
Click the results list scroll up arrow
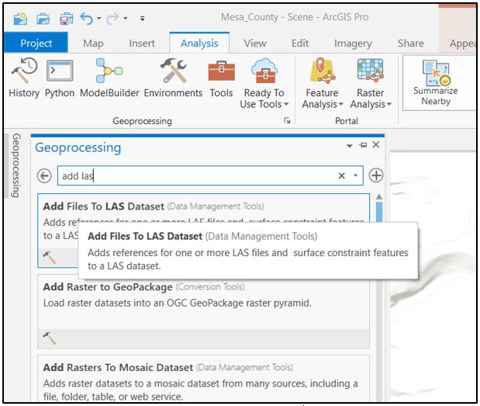[x=379, y=197]
